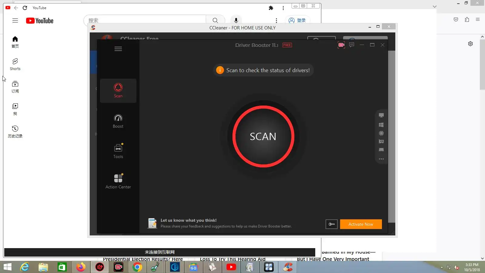Screen dimensions: 485x273
Task: Open Action Center in Driver Booster sidebar
Action: 118,182
